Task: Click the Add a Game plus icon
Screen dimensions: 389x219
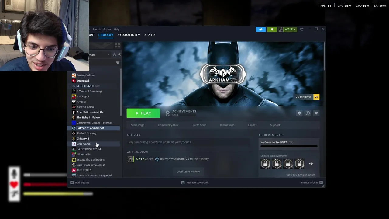Action: [x=72, y=182]
